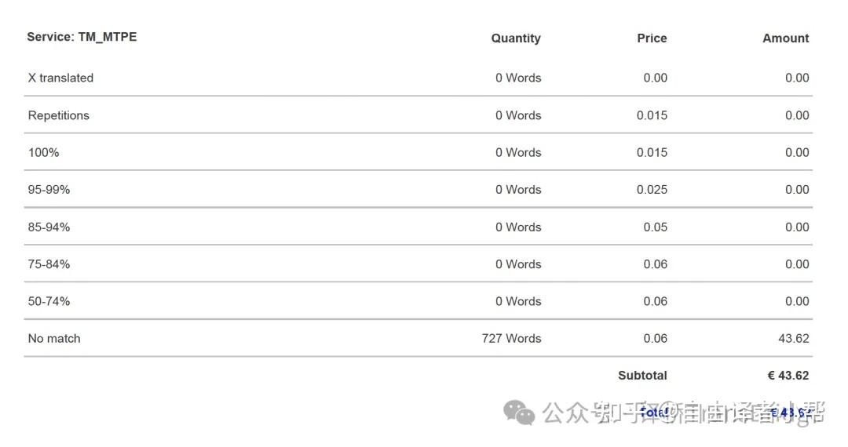
Task: Click the Subtotal label
Action: 642,376
